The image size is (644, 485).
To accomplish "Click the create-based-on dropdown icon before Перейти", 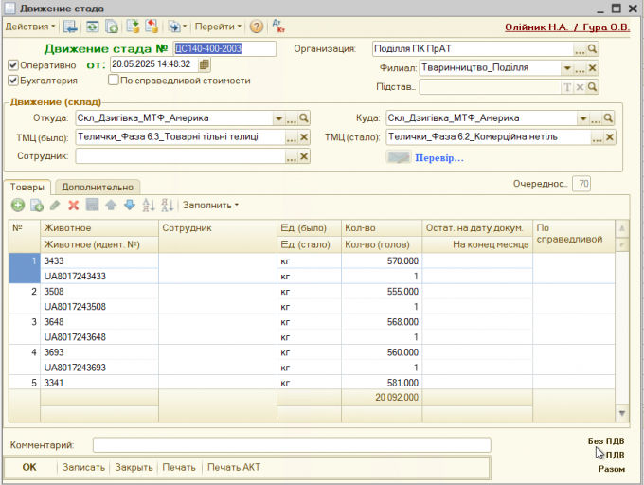I will click(x=177, y=27).
